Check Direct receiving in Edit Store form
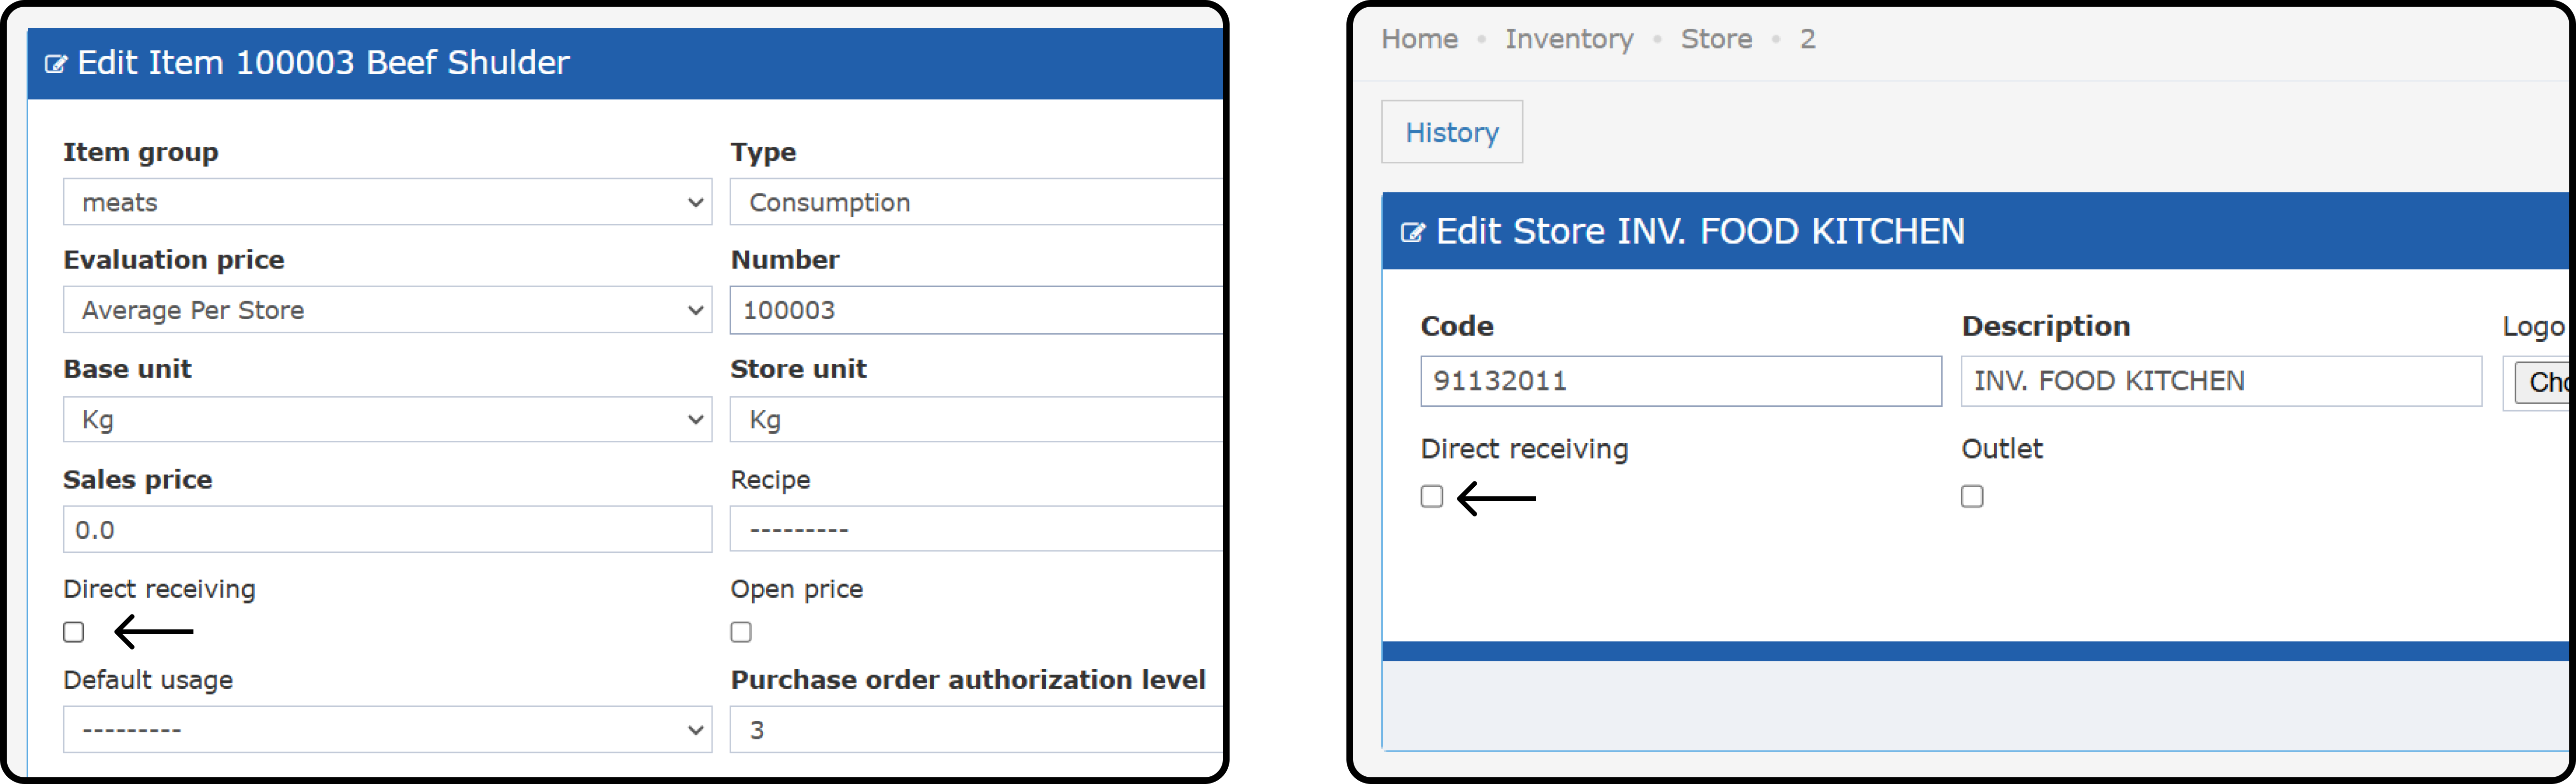The image size is (2576, 784). click(1432, 496)
